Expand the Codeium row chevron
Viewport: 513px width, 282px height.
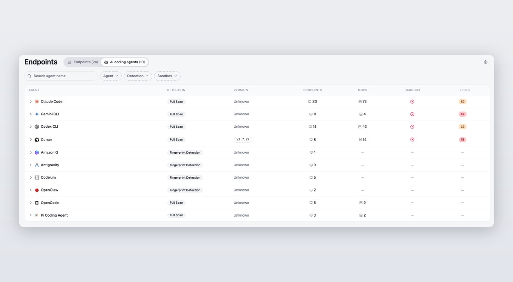(x=31, y=178)
